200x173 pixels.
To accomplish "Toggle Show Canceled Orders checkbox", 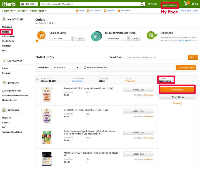I will [x=85, y=68].
